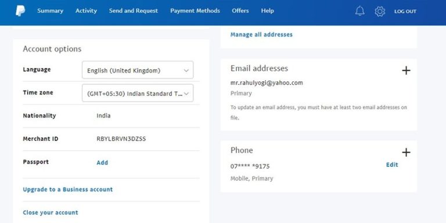Image resolution: width=446 pixels, height=223 pixels.
Task: Click Close your account link
Action: (x=51, y=213)
